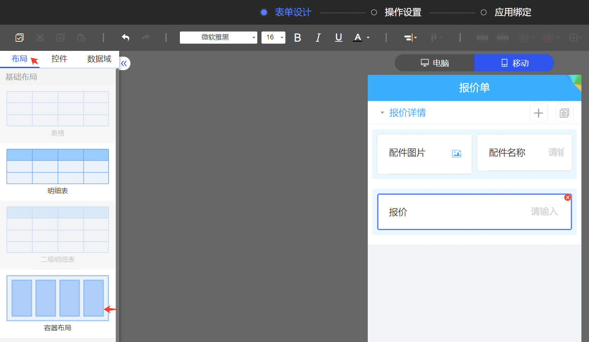The height and width of the screenshot is (342, 589).
Task: Click the 报价单 form title
Action: (474, 88)
